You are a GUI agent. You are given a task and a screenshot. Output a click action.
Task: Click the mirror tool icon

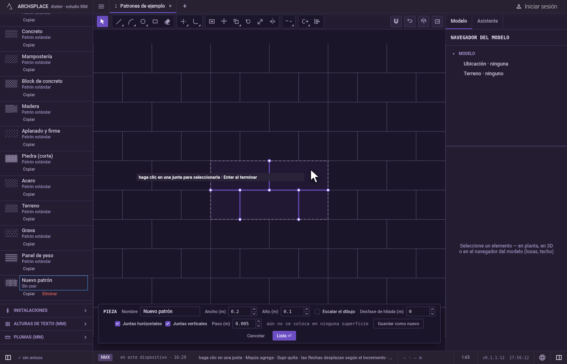(273, 21)
